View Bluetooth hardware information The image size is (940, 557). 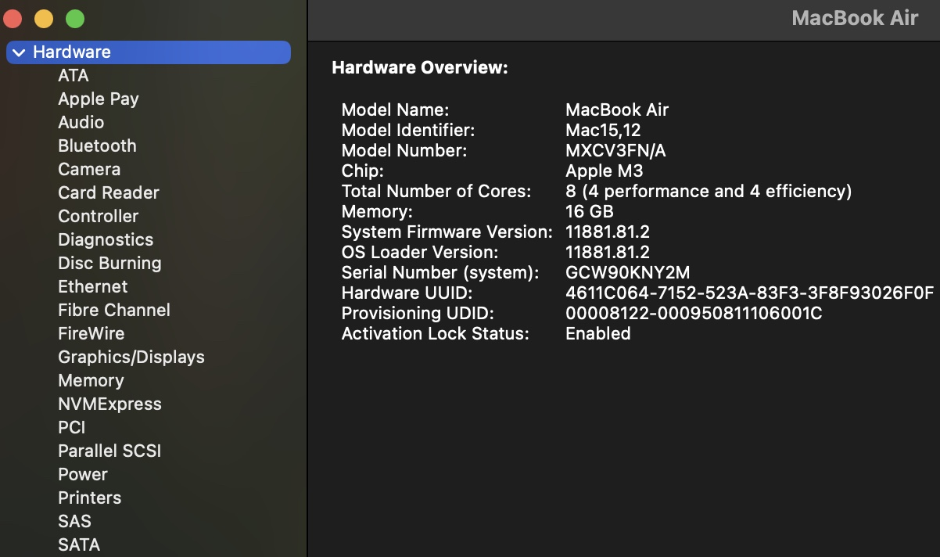97,146
